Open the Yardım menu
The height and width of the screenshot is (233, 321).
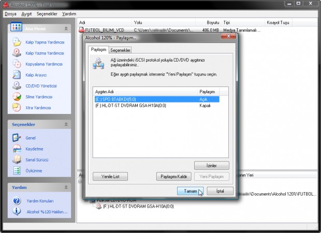tap(69, 13)
